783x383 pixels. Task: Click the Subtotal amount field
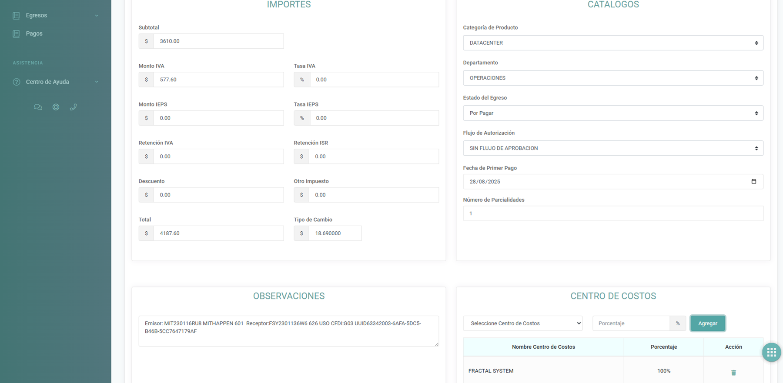218,41
